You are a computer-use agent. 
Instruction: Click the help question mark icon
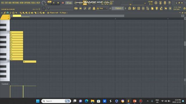pyautogui.click(x=169, y=3)
